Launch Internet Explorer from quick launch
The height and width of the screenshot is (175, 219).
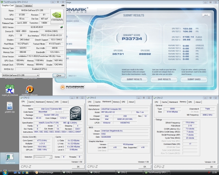(23, 173)
